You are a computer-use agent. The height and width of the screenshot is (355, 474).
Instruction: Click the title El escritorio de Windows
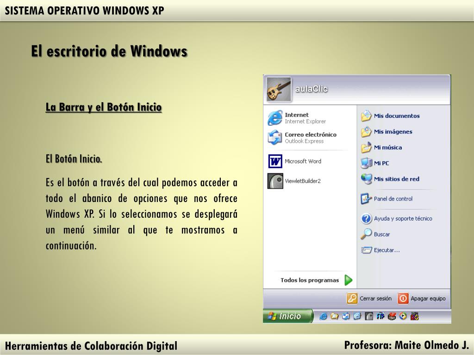[x=109, y=51]
